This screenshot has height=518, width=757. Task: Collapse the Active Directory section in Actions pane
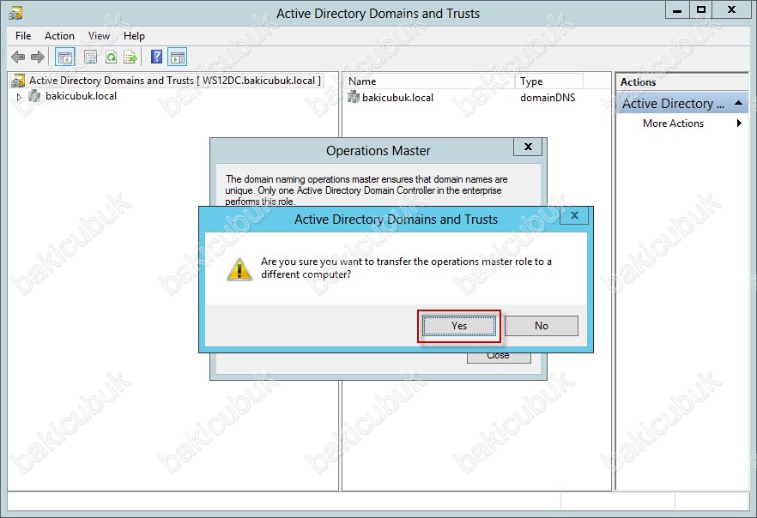click(x=738, y=103)
